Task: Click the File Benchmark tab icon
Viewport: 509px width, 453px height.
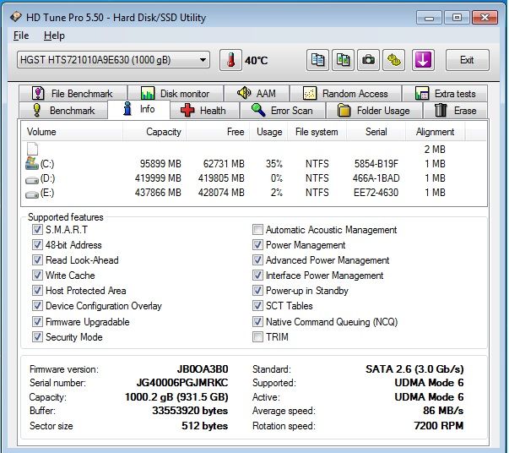Action: pos(38,94)
